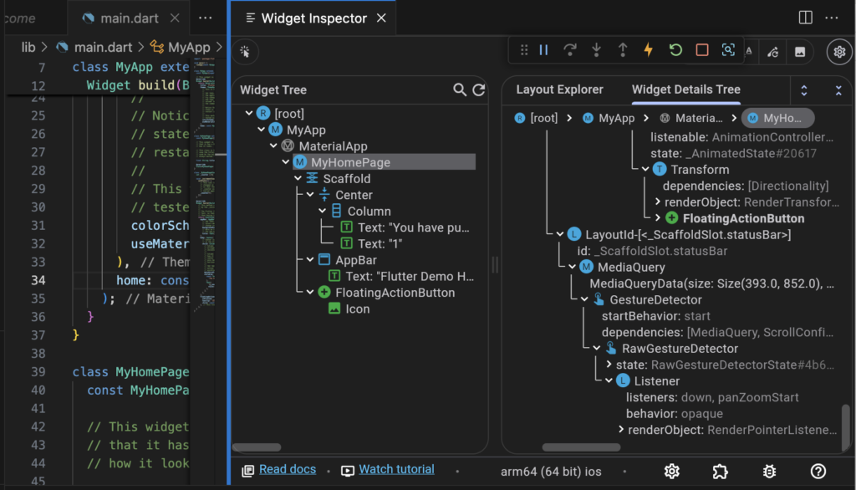Pause the debug session
The height and width of the screenshot is (490, 856).
point(543,50)
